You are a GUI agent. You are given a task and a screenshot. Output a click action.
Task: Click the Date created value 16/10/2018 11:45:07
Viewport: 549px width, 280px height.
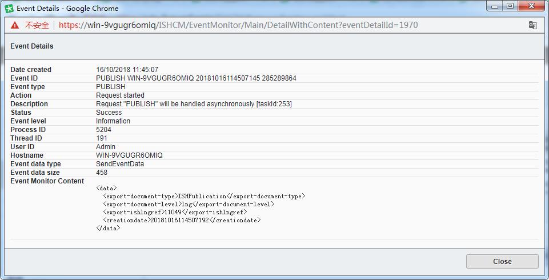[x=127, y=70]
